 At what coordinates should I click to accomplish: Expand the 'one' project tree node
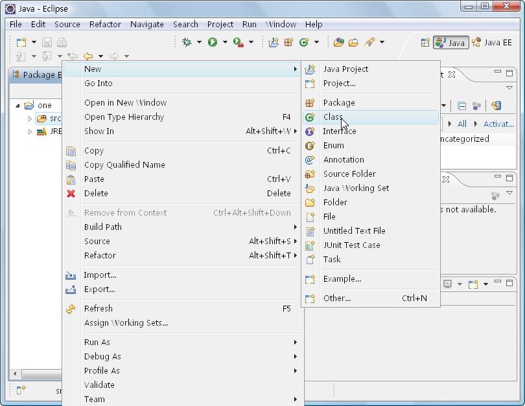point(17,105)
